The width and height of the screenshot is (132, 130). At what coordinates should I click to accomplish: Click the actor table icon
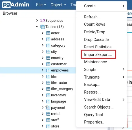[48, 33]
